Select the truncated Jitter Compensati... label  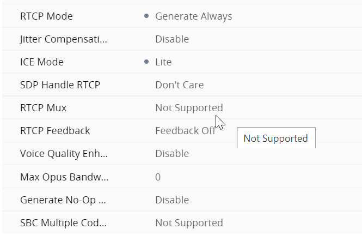pyautogui.click(x=63, y=39)
